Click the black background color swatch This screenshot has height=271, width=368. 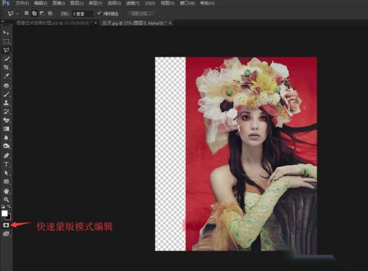[9, 217]
